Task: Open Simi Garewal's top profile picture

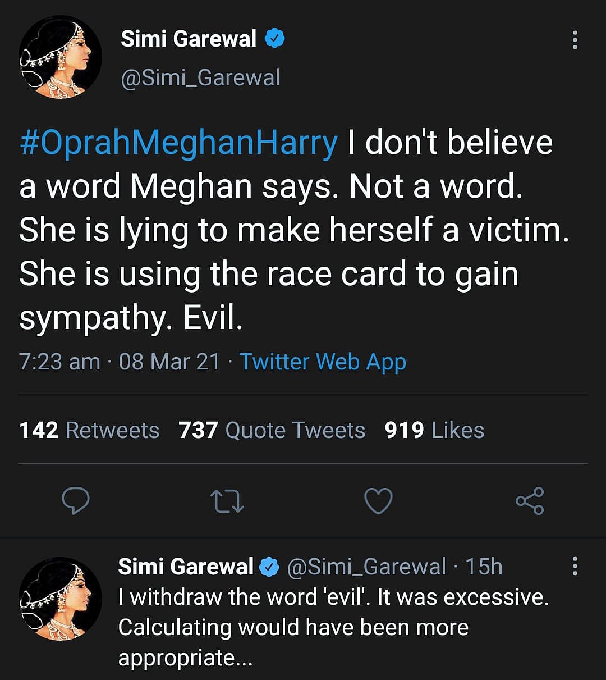Action: click(60, 58)
